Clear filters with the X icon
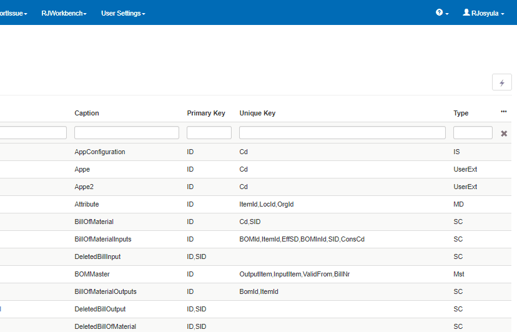517x332 pixels. (504, 134)
